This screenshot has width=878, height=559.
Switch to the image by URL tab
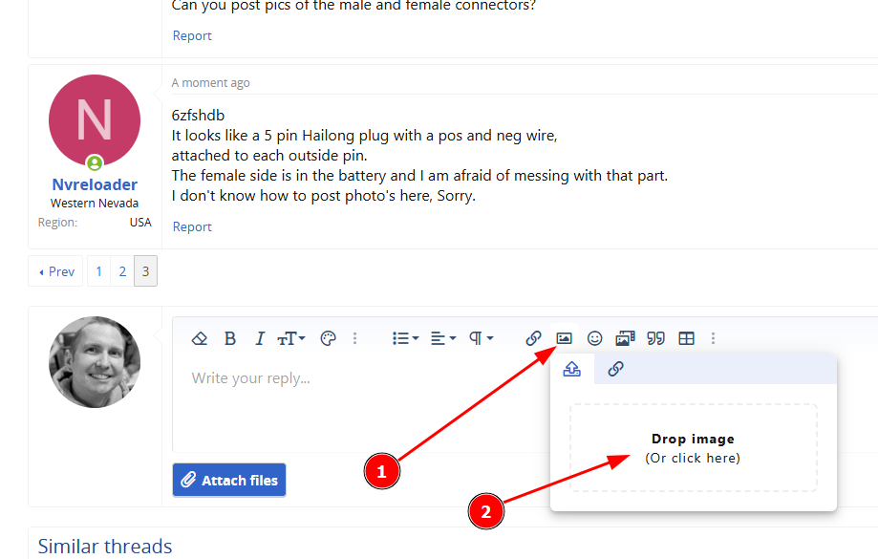coord(616,369)
